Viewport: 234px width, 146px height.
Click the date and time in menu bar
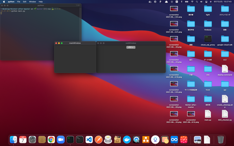coord(223,2)
